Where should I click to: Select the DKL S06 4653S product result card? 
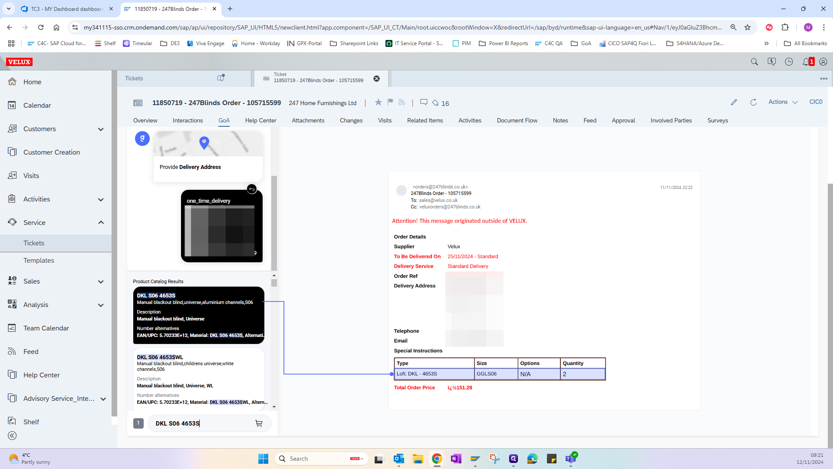point(199,315)
